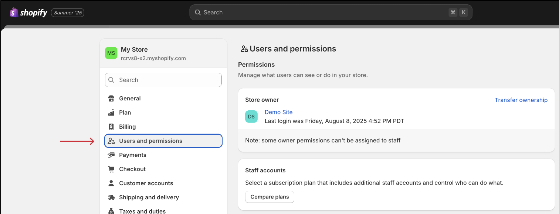Click the DS store owner avatar
This screenshot has width=559, height=214.
(x=251, y=117)
